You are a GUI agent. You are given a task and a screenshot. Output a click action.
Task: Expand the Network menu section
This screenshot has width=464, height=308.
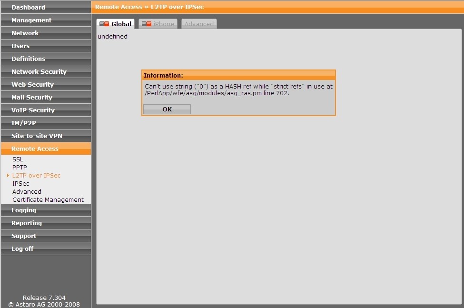25,33
